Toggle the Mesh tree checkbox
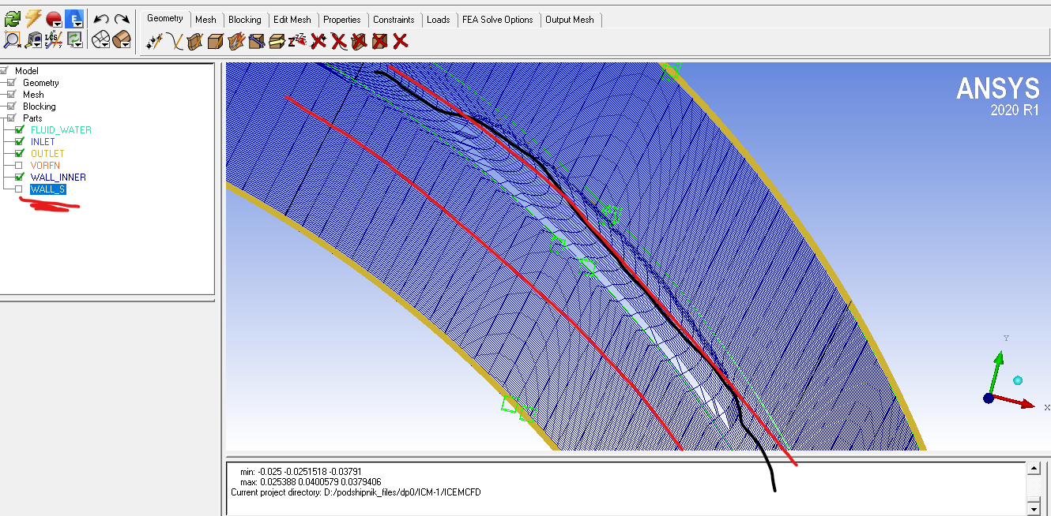Viewport: 1051px width, 516px height. (x=11, y=95)
